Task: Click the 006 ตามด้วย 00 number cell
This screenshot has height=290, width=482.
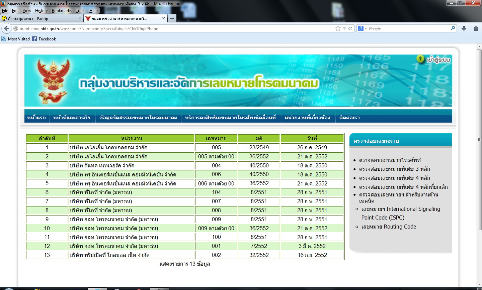Action: point(216,183)
